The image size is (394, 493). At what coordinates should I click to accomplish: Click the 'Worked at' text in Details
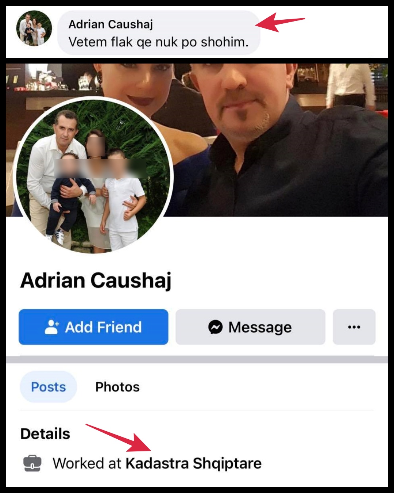point(87,463)
